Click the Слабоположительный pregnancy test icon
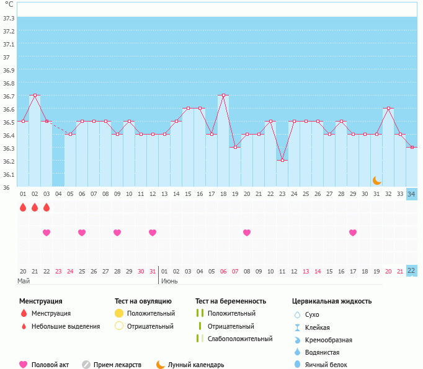Screen dimensions: 423x369 pyautogui.click(x=200, y=339)
